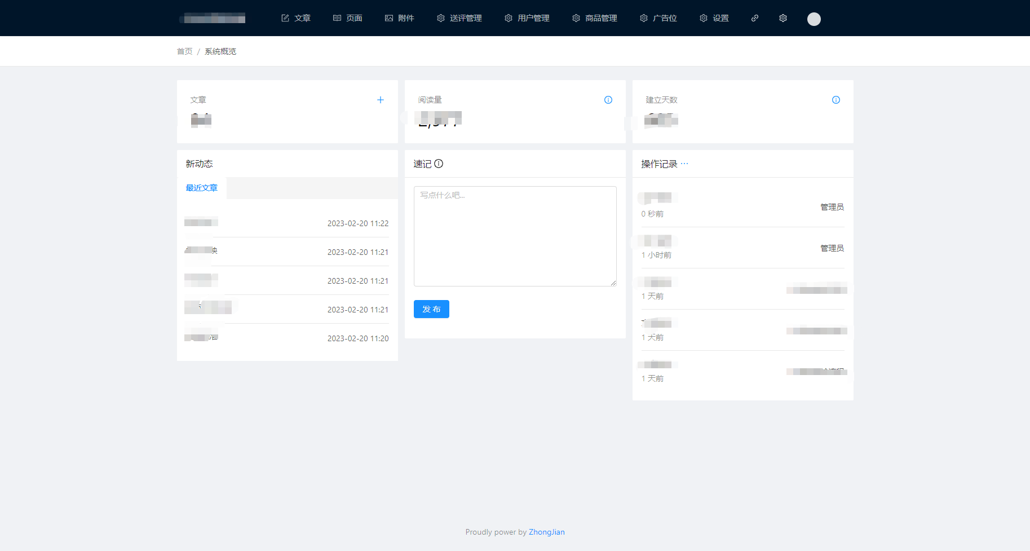Select 用户管理 in the navigation bar

[527, 18]
